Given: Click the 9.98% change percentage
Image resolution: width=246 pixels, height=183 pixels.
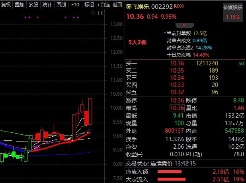Looking at the screenshot, I should coord(169,17).
